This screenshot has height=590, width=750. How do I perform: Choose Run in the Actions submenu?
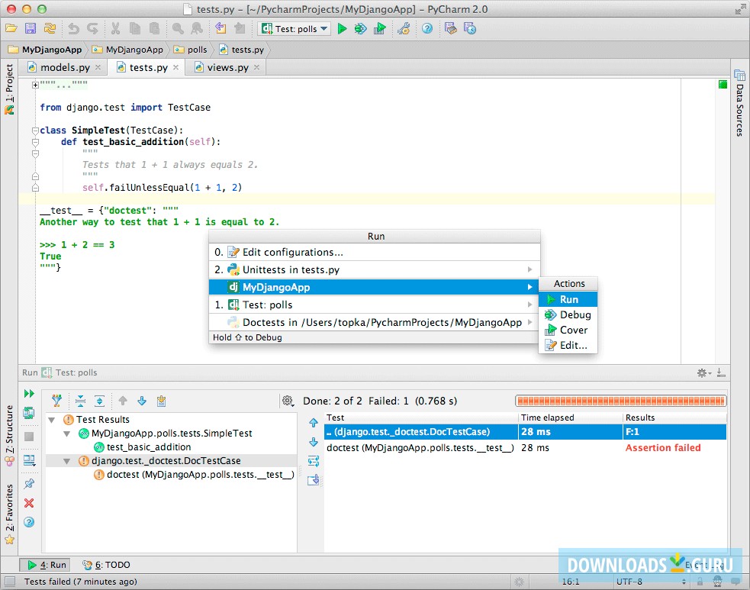[x=568, y=299]
